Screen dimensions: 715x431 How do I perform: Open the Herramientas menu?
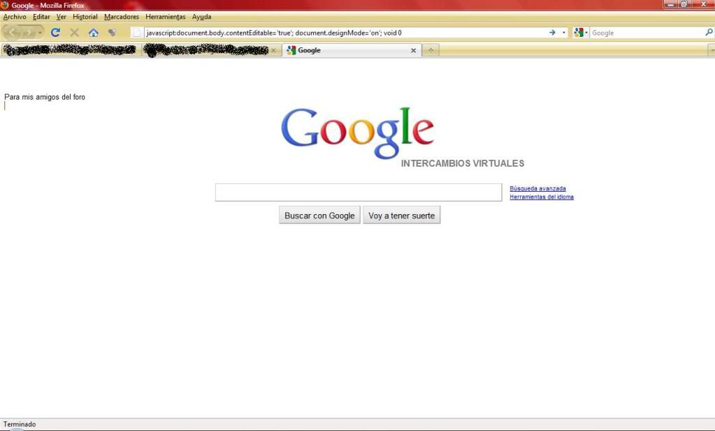(x=166, y=17)
